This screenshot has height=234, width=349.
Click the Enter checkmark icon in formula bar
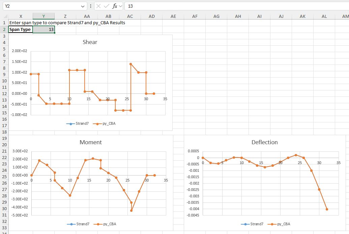click(107, 6)
